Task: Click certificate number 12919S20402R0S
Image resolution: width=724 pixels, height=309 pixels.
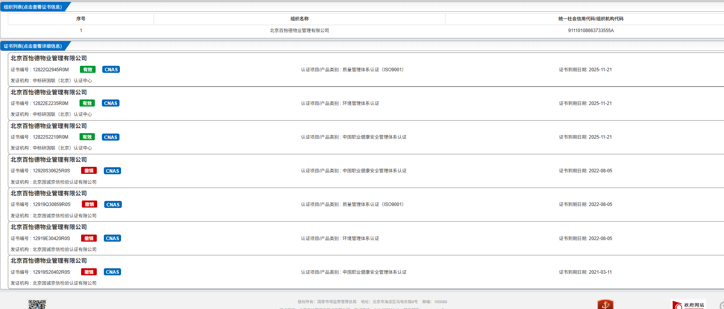Action: tap(51, 272)
